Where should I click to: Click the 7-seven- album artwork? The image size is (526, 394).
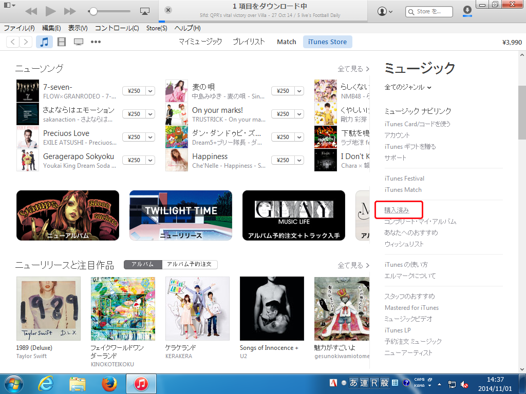[x=28, y=91]
